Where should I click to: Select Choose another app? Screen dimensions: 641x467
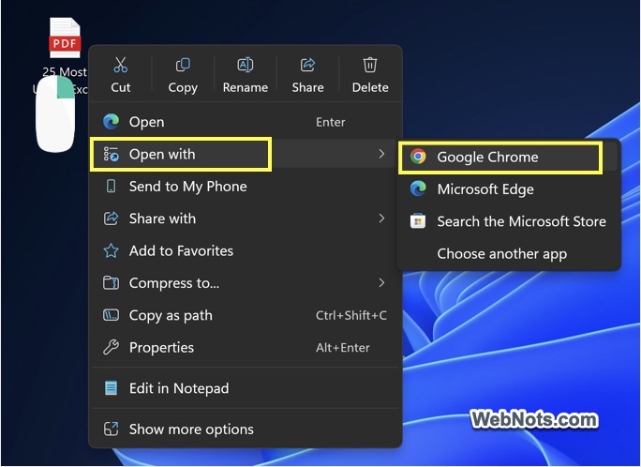509,254
